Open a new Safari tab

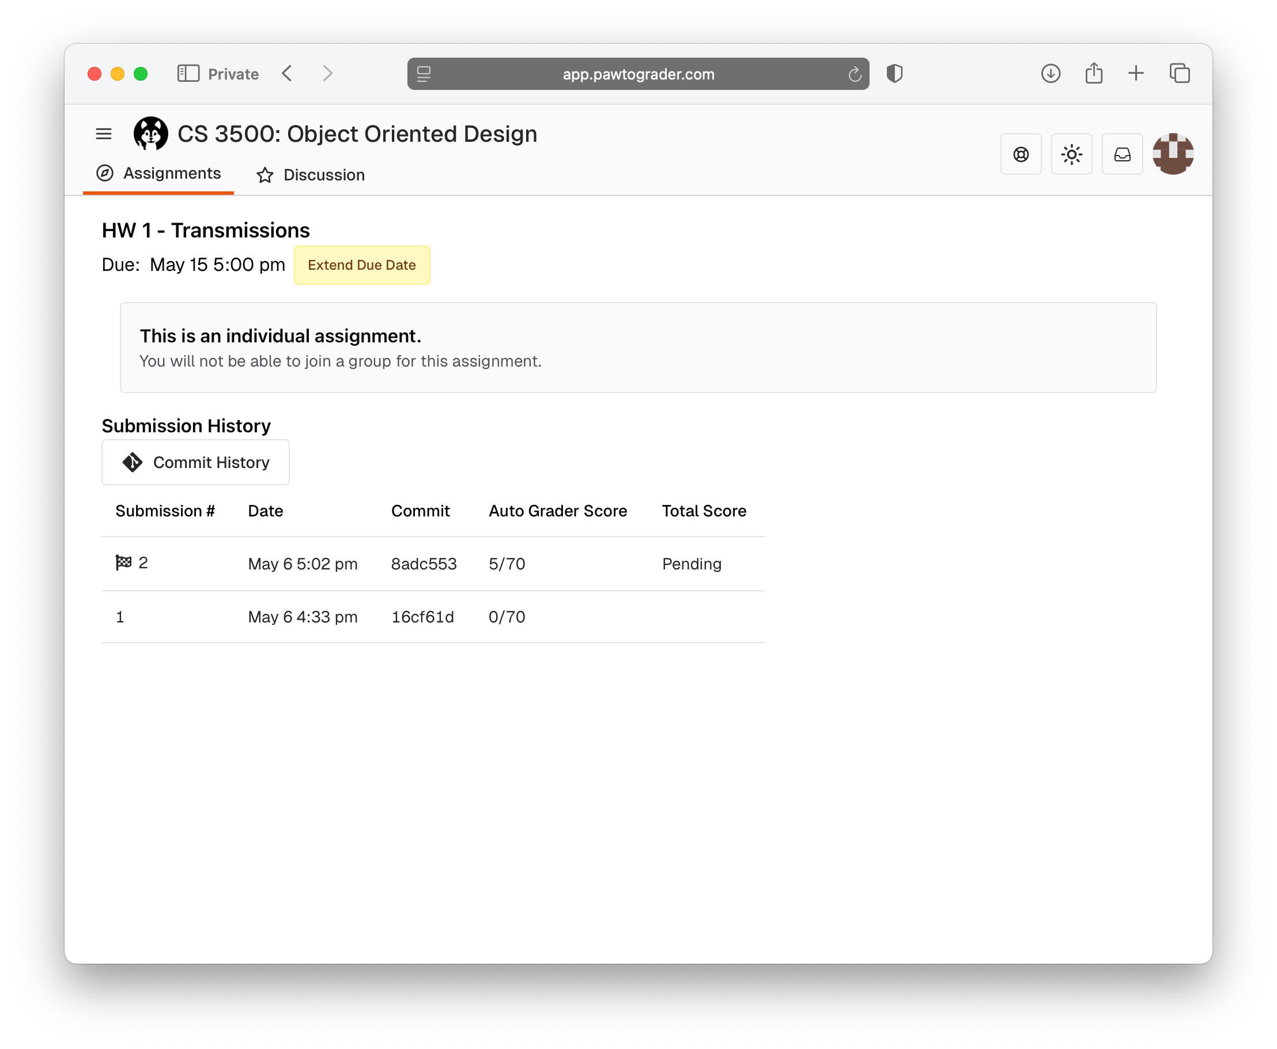tap(1136, 74)
